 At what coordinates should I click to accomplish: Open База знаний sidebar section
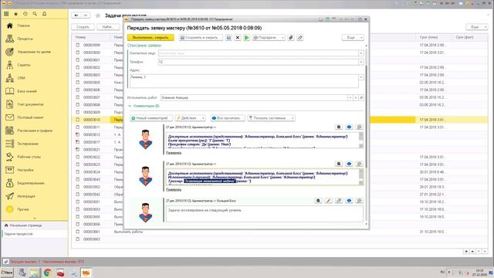pyautogui.click(x=26, y=91)
